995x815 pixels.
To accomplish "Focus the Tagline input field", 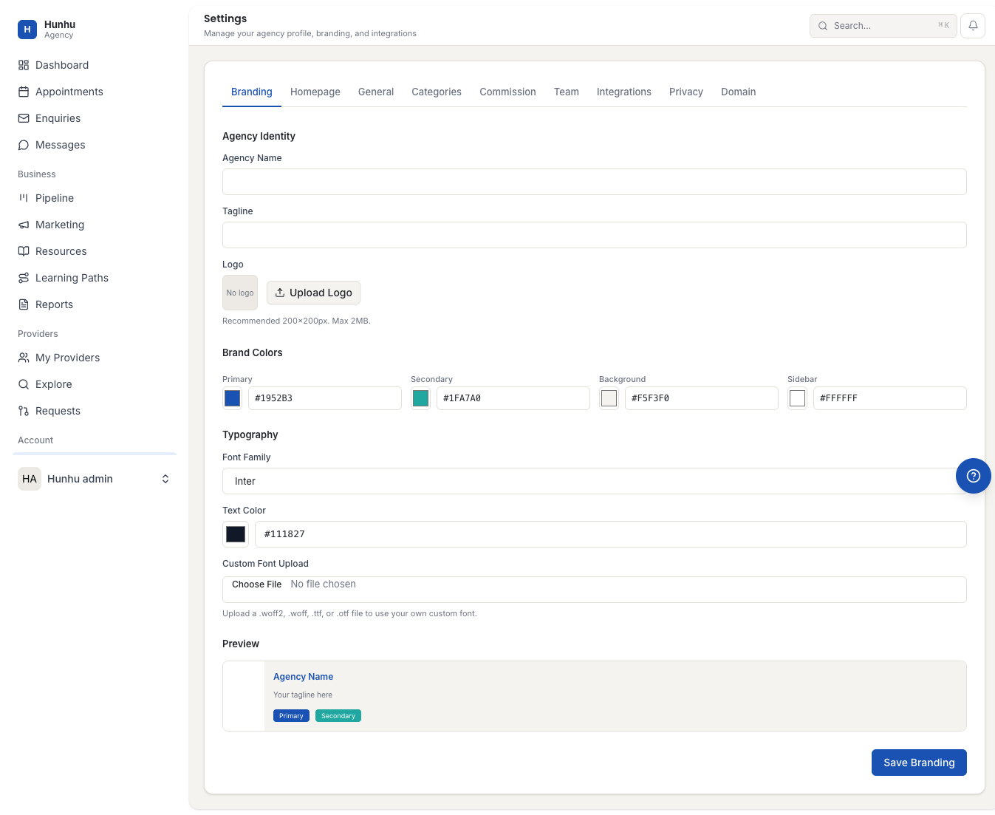I will pyautogui.click(x=594, y=235).
